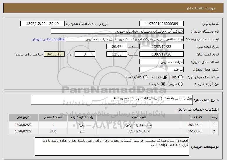Click the واحد اندازه گیری column header
Screen dimensions: 227x160
tap(82, 117)
